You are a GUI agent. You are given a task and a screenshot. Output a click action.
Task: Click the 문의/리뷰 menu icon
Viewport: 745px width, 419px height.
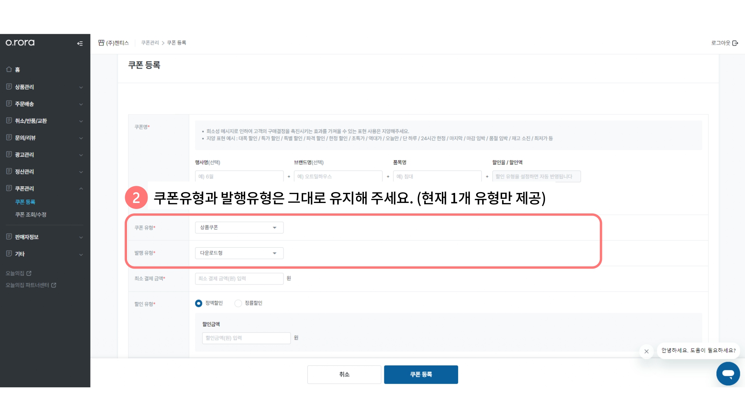(9, 137)
